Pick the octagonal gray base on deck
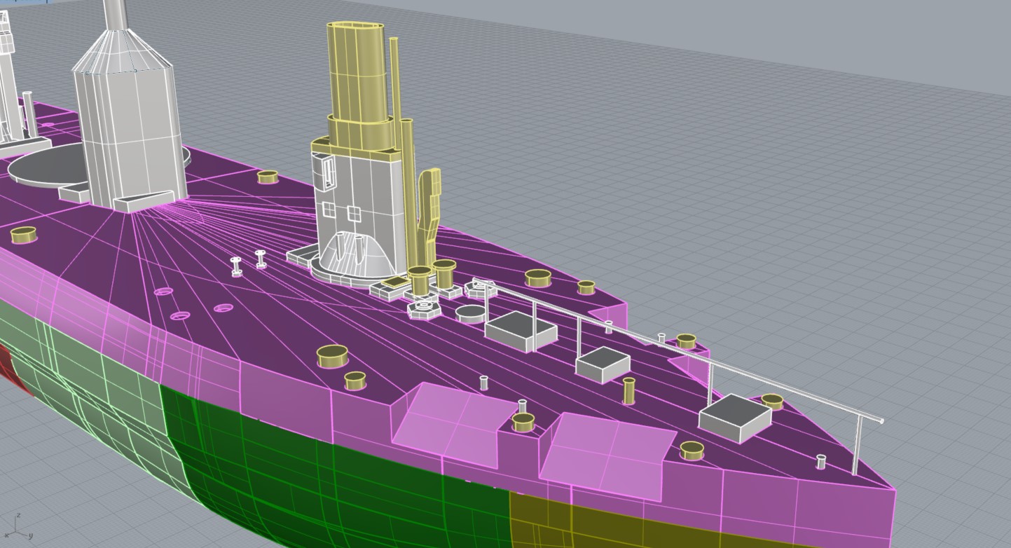Image resolution: width=1011 pixels, height=548 pixels. (423, 309)
